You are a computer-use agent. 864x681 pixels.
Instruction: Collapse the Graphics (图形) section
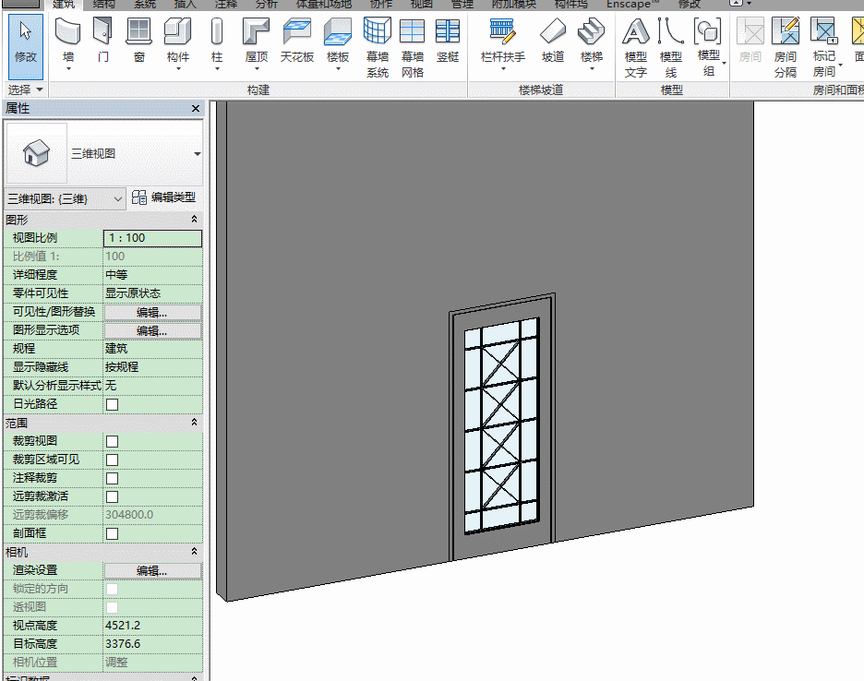click(x=194, y=220)
